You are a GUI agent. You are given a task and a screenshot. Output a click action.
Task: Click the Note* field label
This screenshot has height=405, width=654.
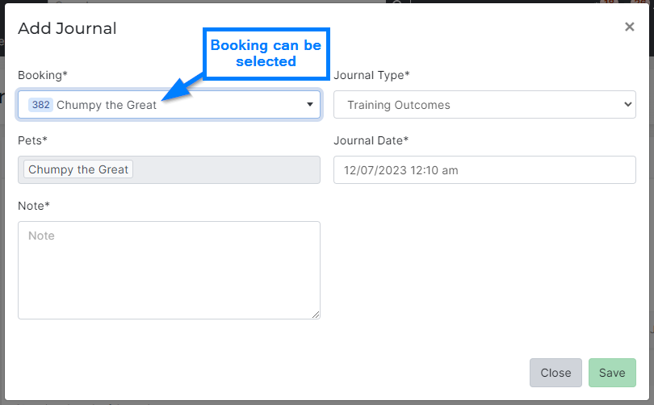point(34,206)
